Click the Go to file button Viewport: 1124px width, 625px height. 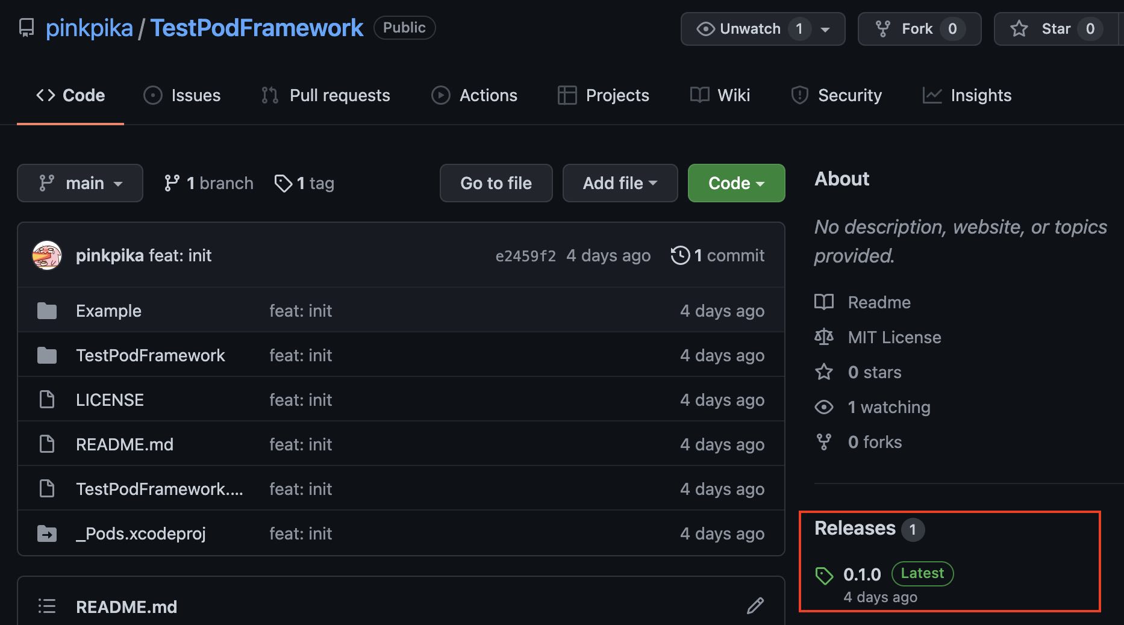click(496, 183)
